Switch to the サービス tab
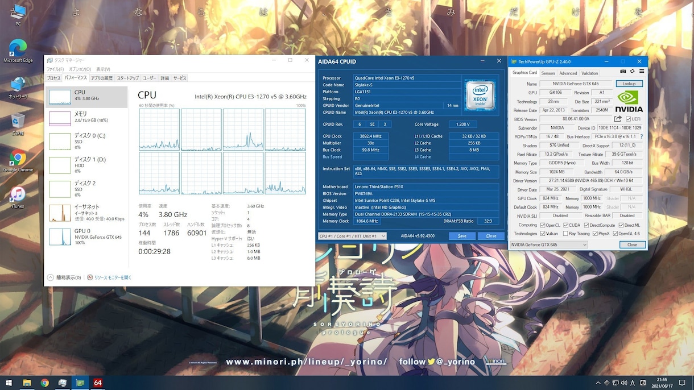The image size is (694, 390). (180, 78)
